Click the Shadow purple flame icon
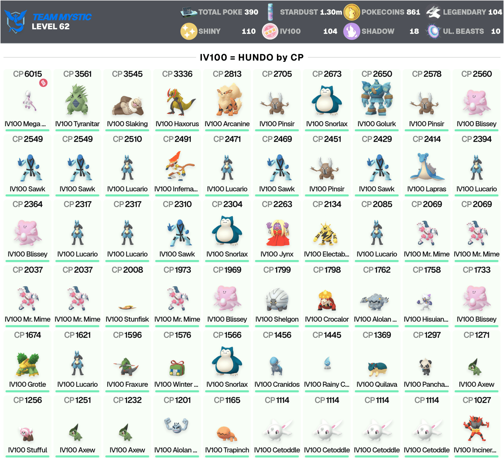This screenshot has width=504, height=462. (352, 31)
